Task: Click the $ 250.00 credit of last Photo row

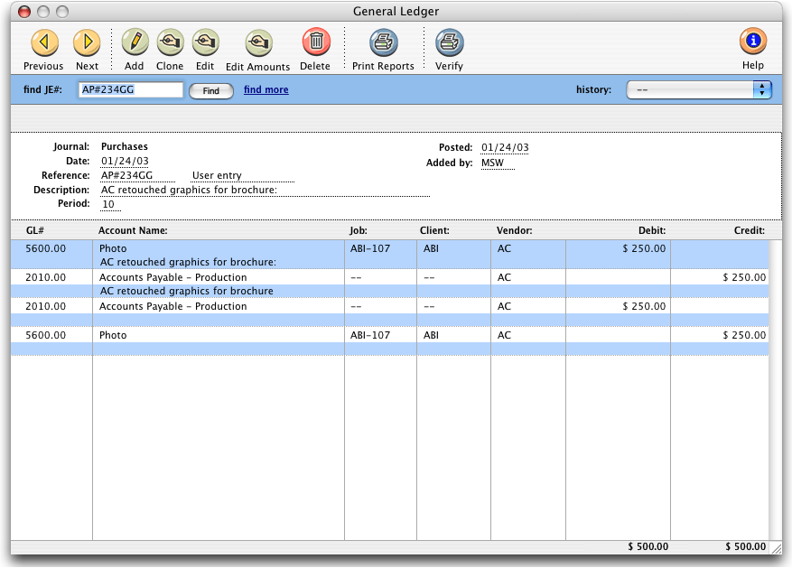Action: click(744, 335)
